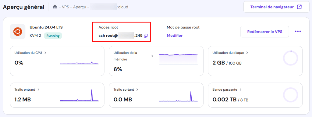Expand Trafic entrant chevron

(x=38, y=89)
